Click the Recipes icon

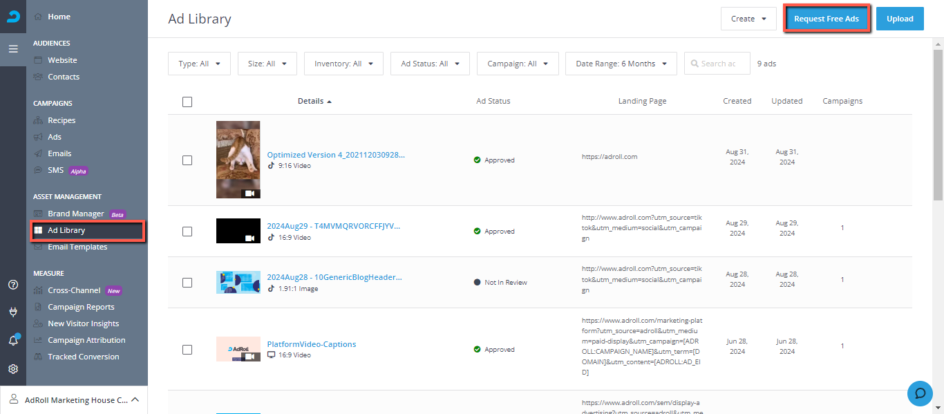click(x=38, y=120)
